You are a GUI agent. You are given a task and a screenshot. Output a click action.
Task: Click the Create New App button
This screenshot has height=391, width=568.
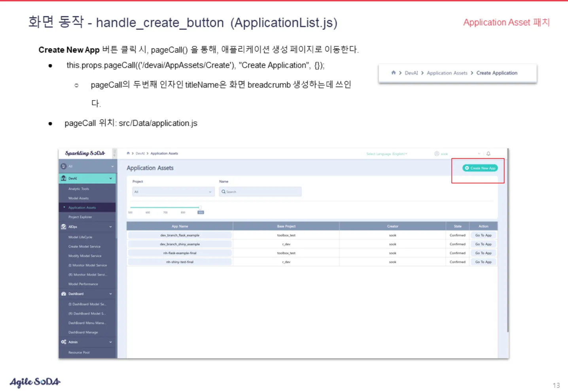coord(480,168)
